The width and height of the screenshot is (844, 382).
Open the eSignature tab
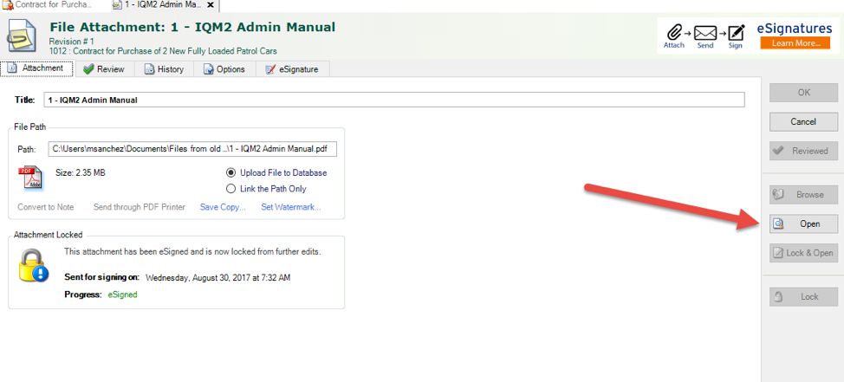coord(292,69)
